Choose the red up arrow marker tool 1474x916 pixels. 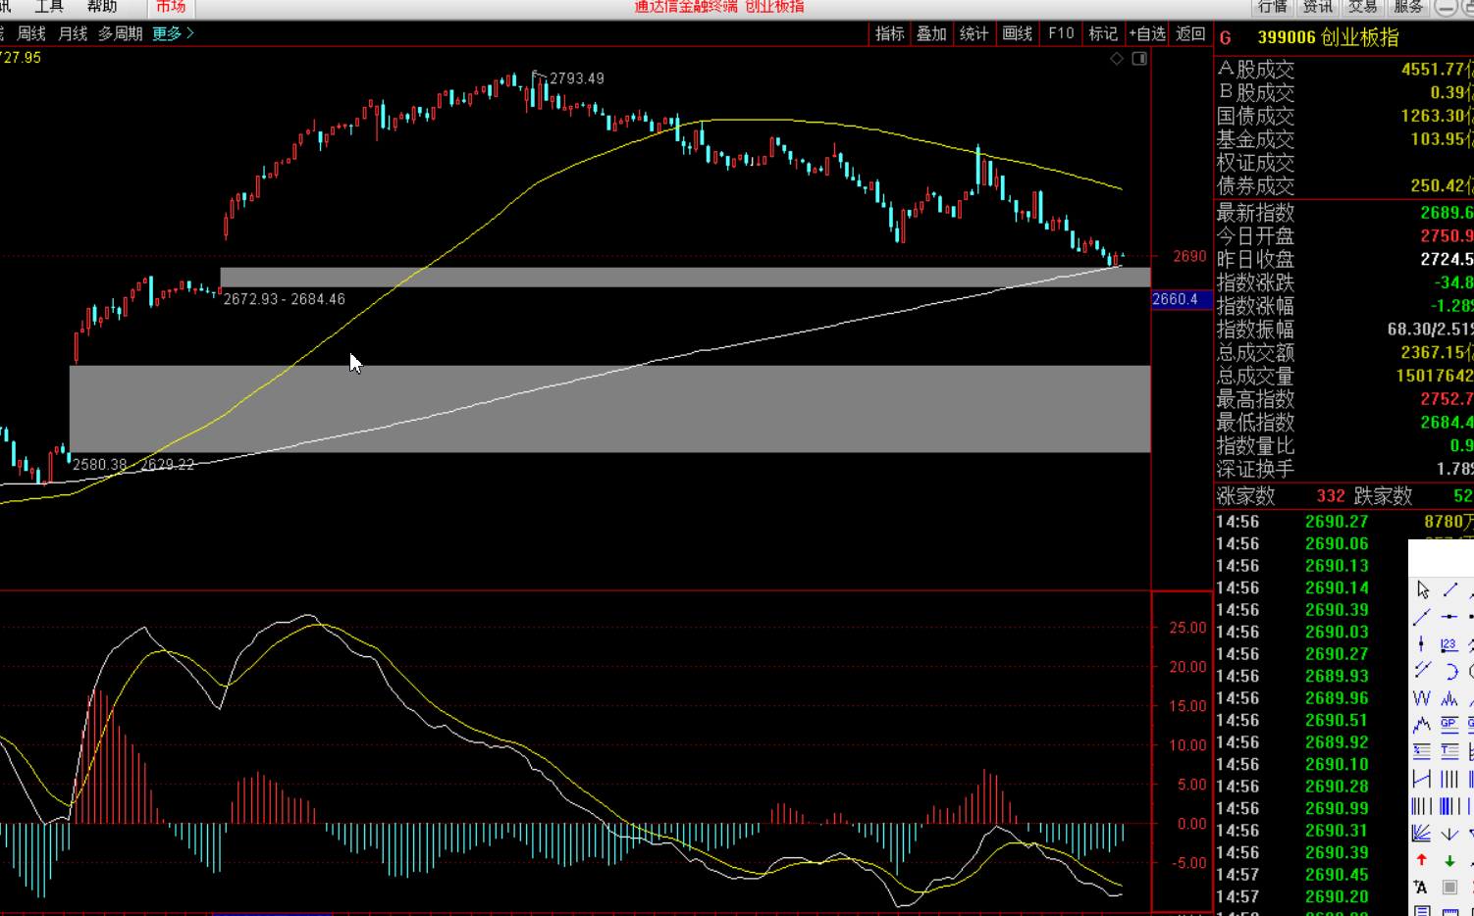pos(1422,860)
